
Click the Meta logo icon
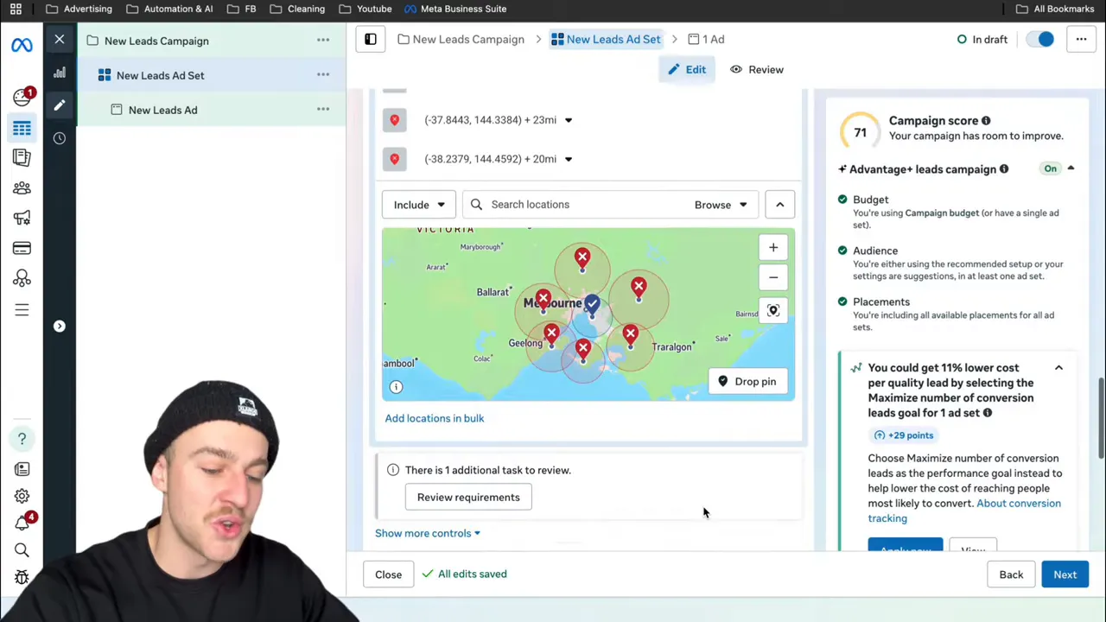pyautogui.click(x=22, y=45)
